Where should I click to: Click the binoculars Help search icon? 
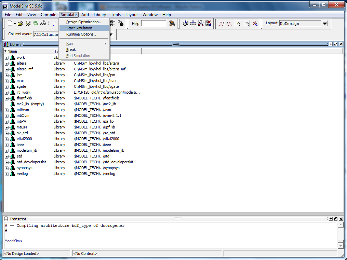click(172, 24)
